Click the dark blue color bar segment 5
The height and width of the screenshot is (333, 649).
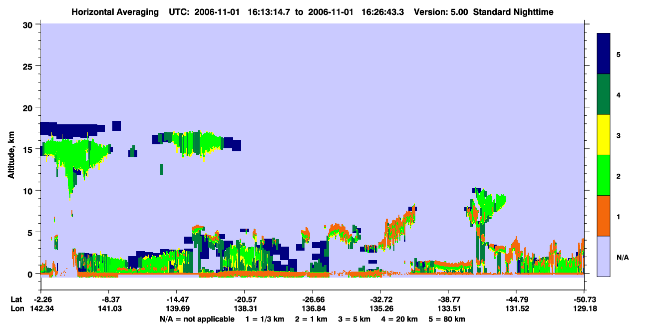(604, 53)
